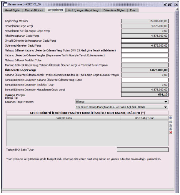
Task: Click the Hesaplanan Geçici Vergi value field
Action: (145, 26)
